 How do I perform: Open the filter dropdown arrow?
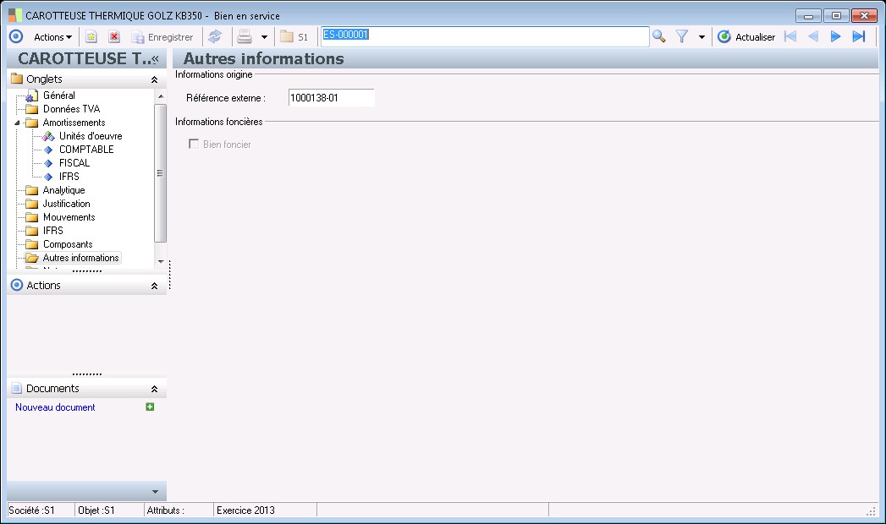point(702,37)
